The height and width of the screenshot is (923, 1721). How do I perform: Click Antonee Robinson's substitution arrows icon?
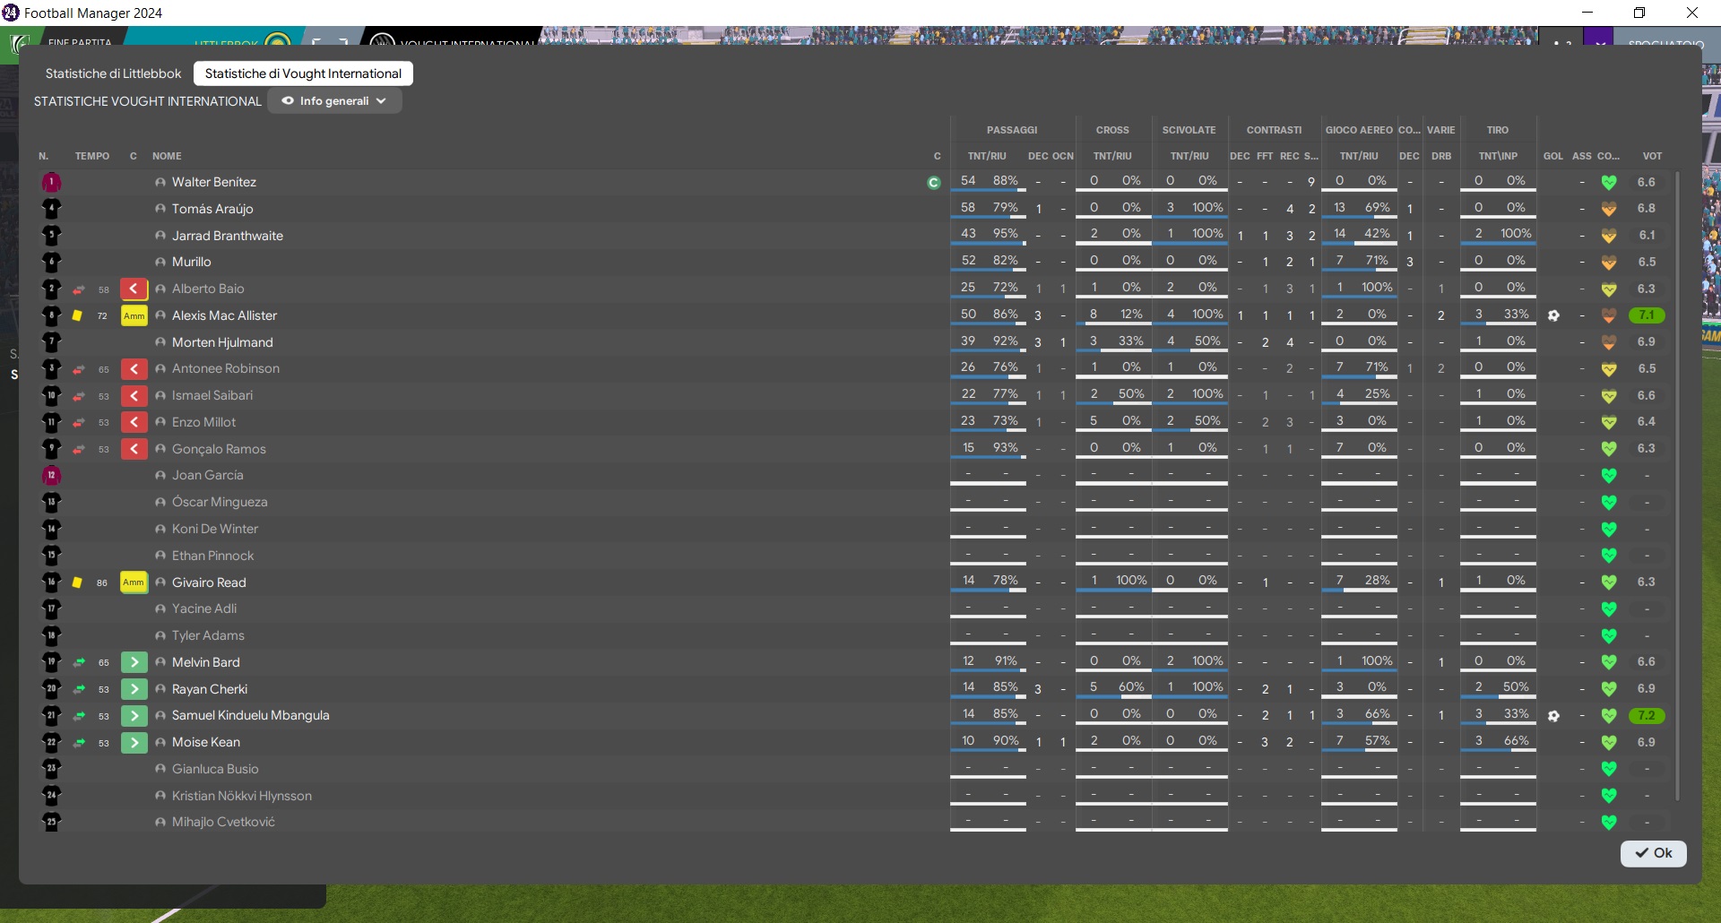coord(79,369)
